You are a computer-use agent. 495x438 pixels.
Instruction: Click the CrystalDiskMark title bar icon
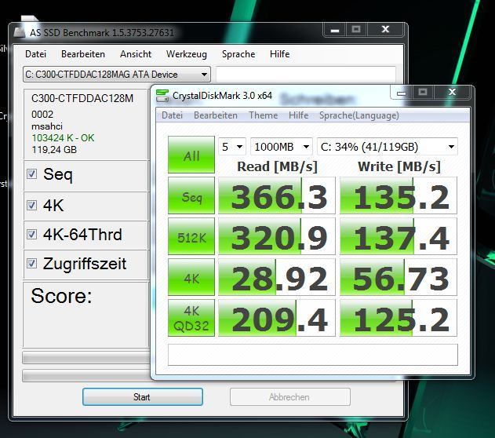[x=162, y=96]
